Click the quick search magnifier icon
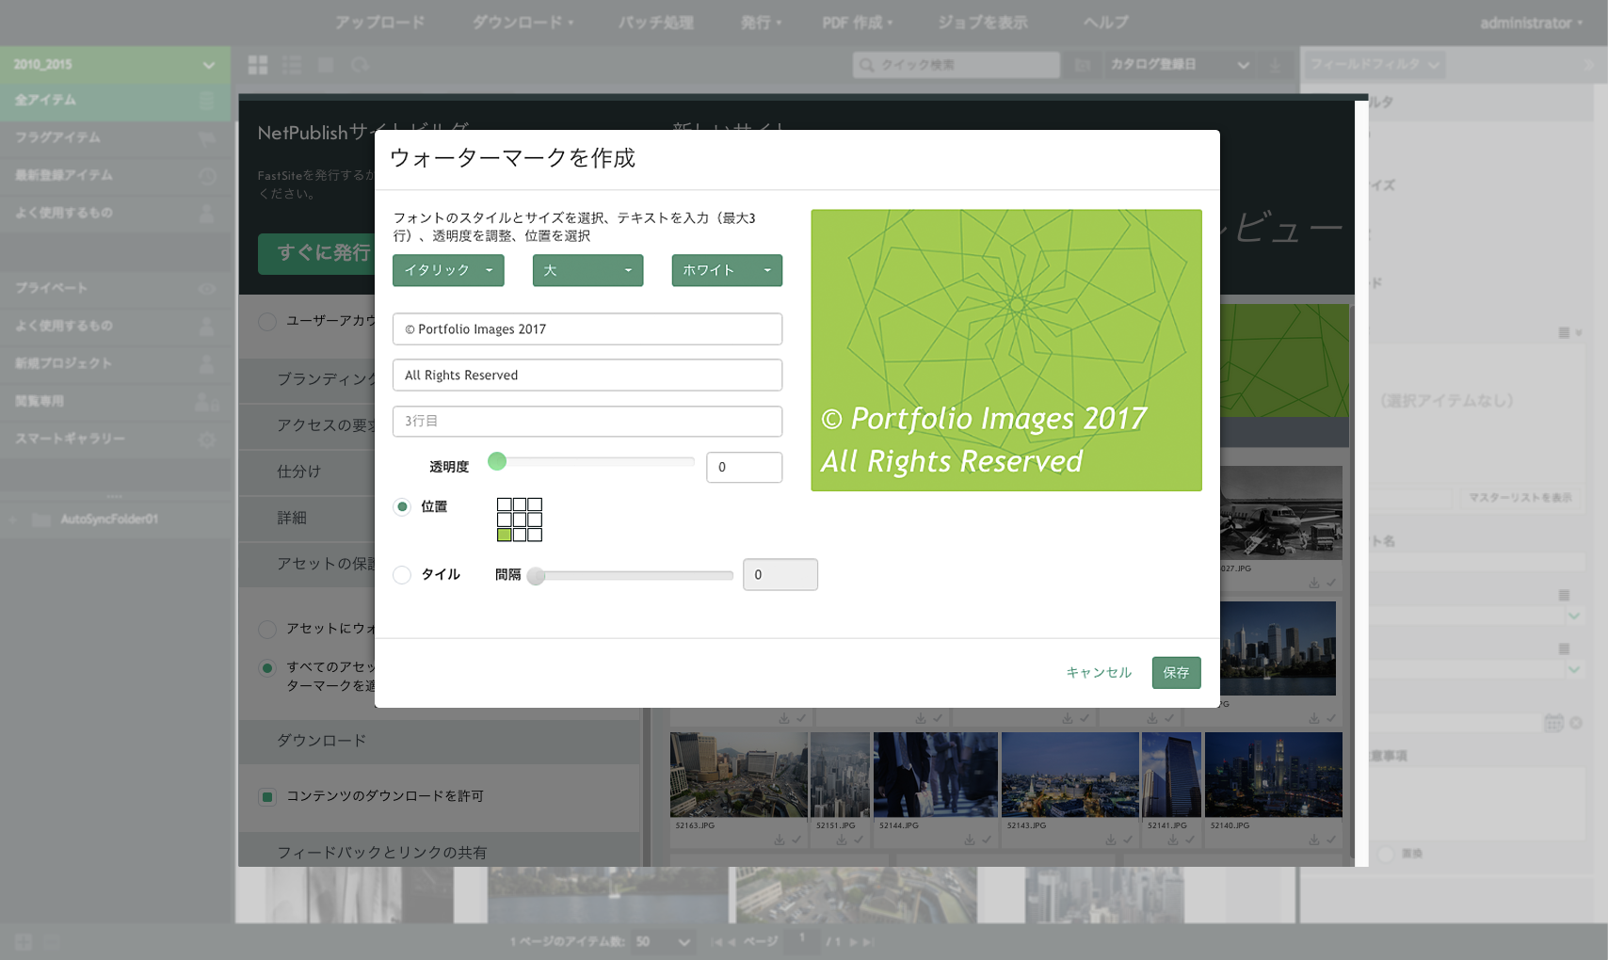Viewport: 1608px width, 960px height. click(866, 65)
